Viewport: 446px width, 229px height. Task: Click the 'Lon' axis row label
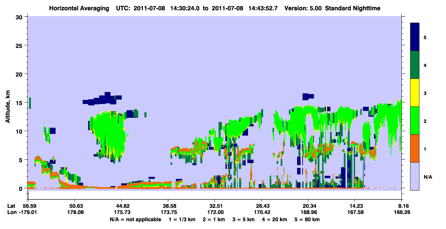tap(11, 213)
